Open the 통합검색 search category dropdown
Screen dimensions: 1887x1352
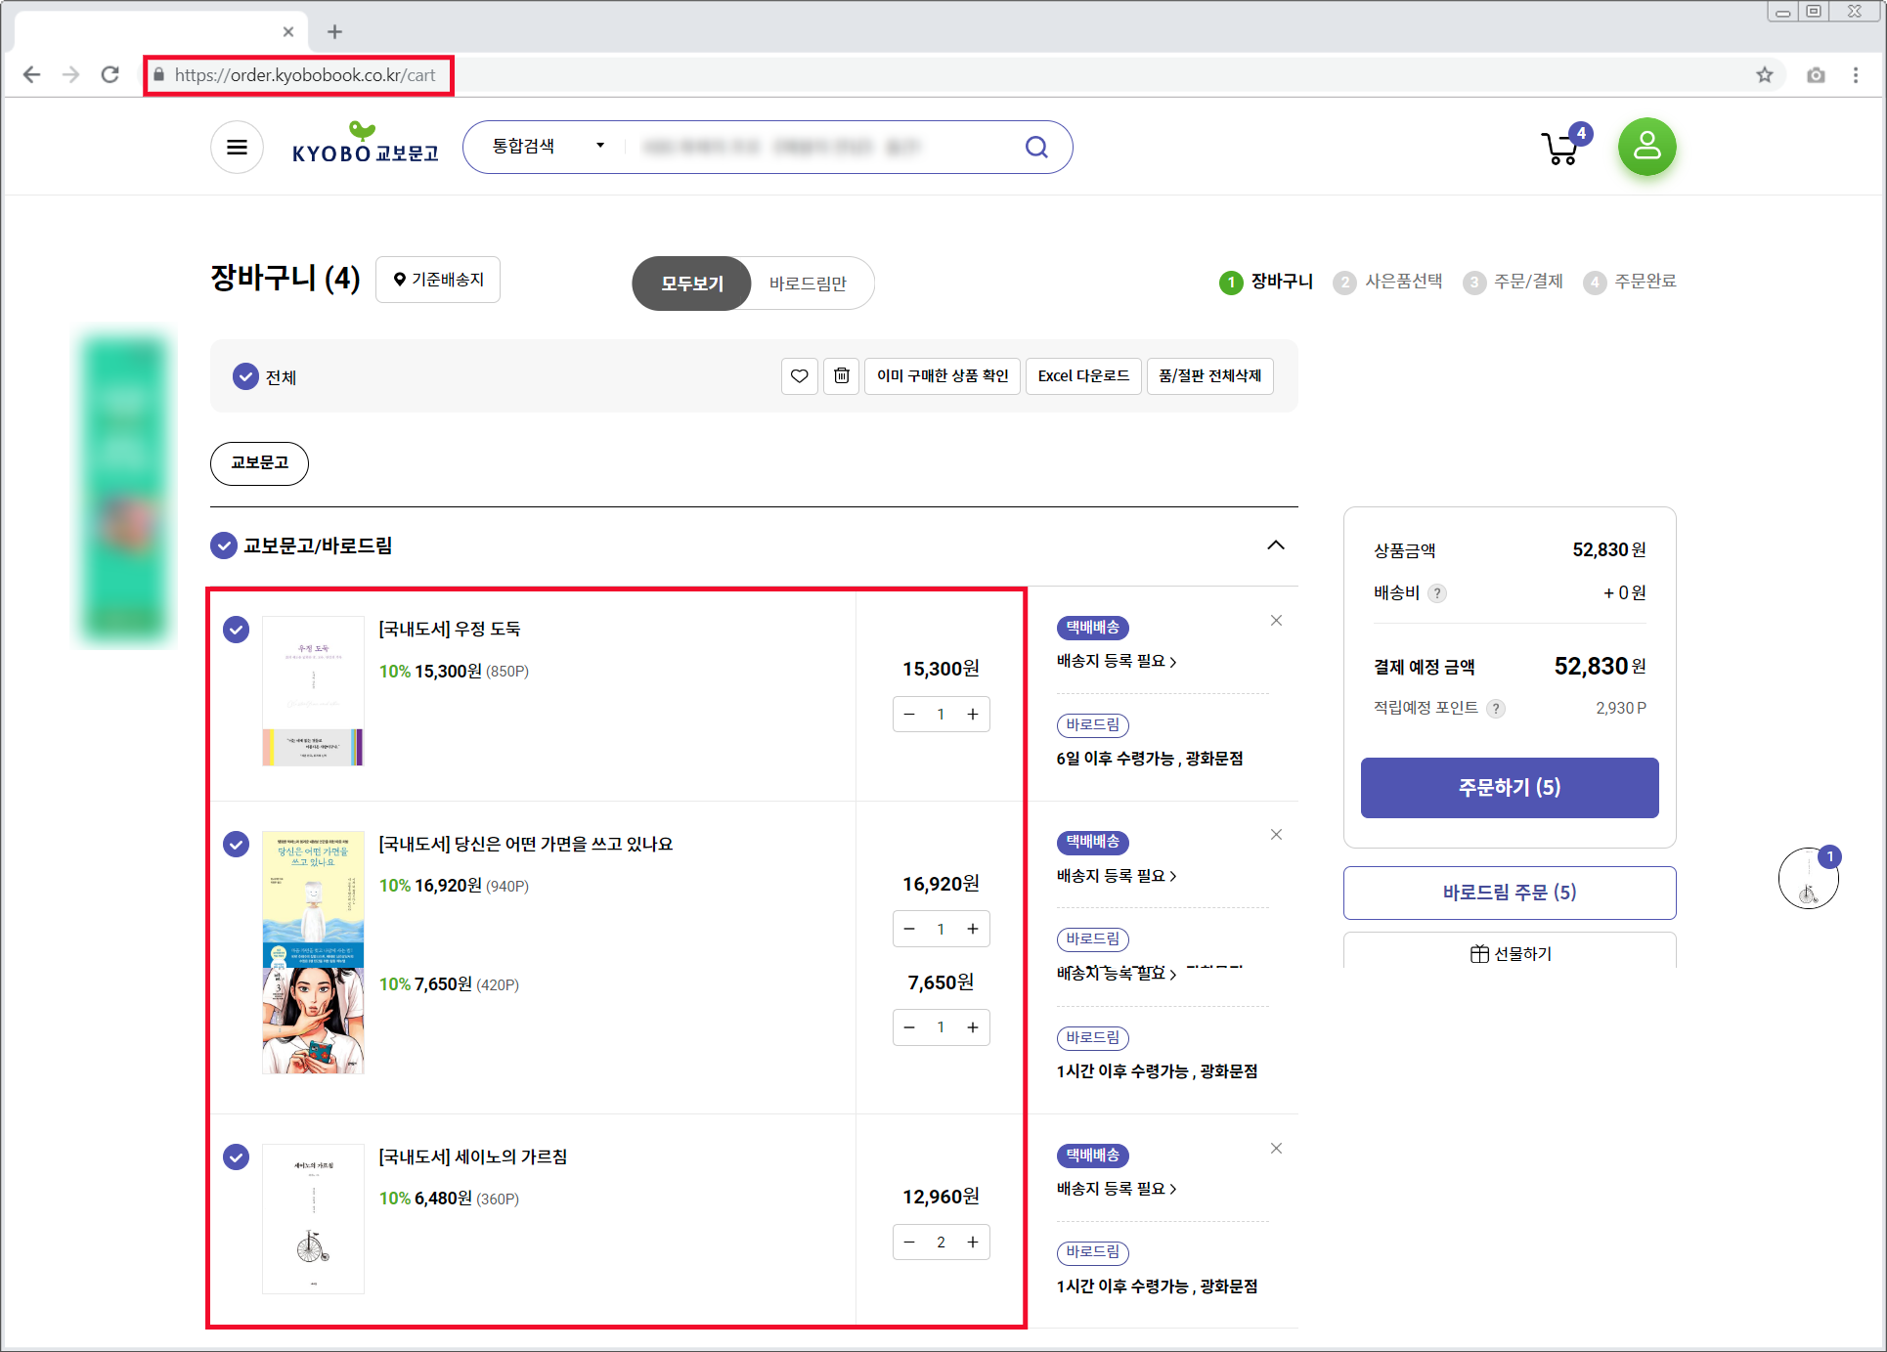point(548,147)
